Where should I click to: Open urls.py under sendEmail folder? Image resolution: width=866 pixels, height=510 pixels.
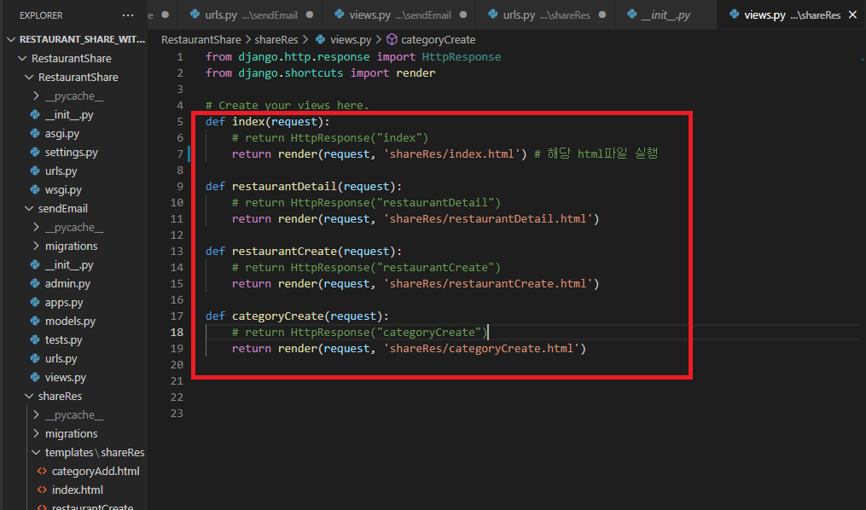pyautogui.click(x=61, y=359)
